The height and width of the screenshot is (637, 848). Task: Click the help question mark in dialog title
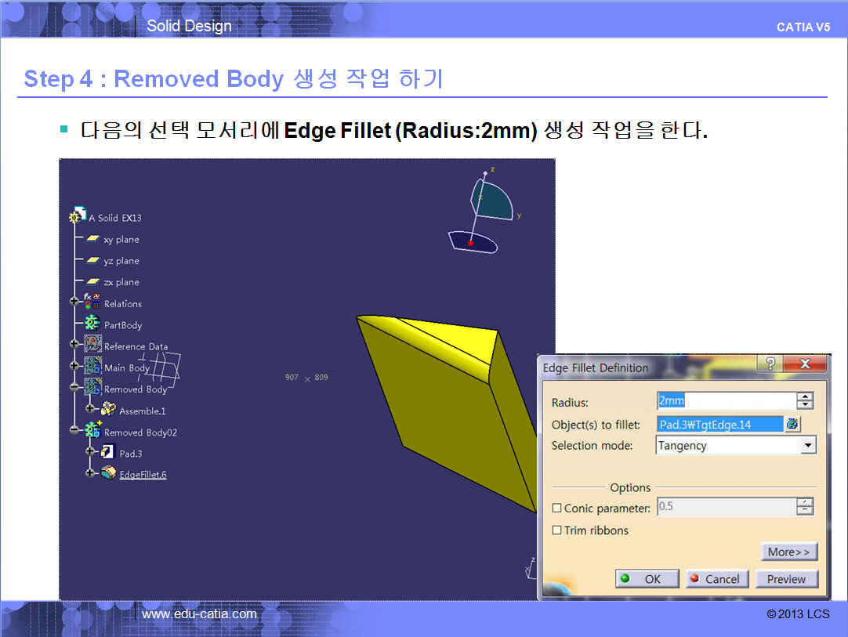pos(770,364)
